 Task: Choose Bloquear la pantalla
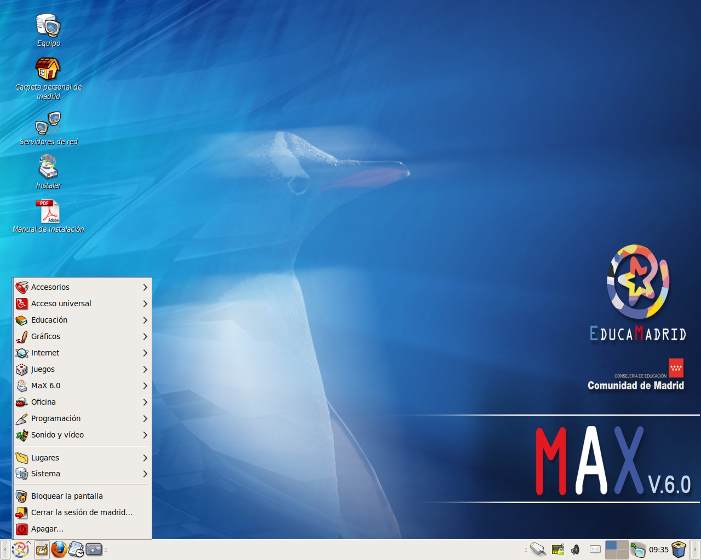pos(82,496)
